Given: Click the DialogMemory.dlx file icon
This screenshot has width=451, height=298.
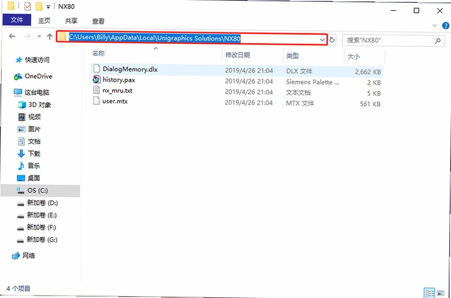Looking at the screenshot, I should coord(96,68).
